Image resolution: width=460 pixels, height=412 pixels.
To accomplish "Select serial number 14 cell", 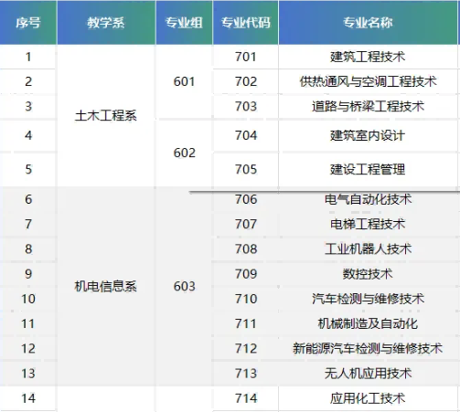I will click(28, 398).
